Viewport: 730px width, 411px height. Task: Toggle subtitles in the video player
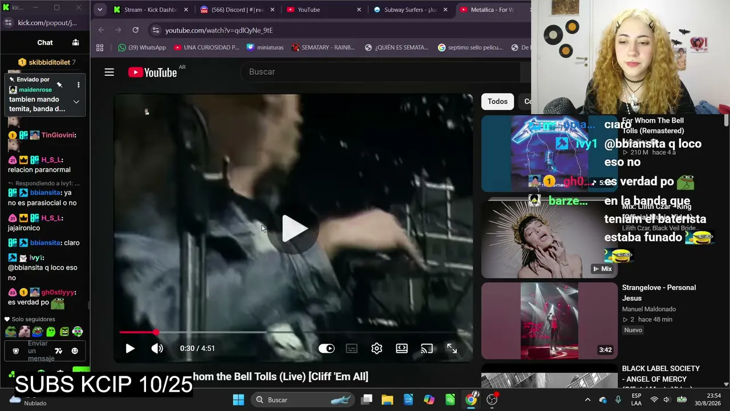[351, 348]
